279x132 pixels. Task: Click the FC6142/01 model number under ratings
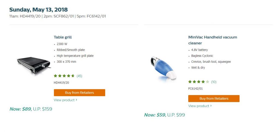(195, 89)
